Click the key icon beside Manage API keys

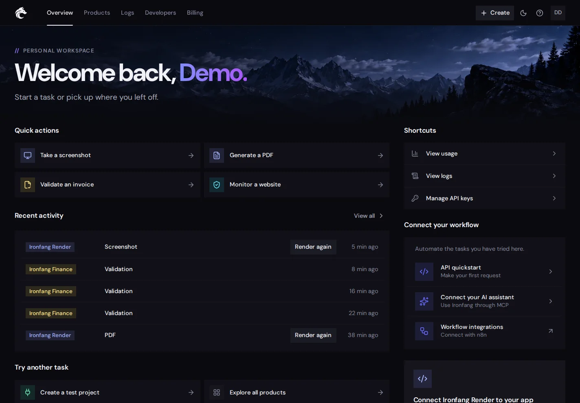[415, 198]
